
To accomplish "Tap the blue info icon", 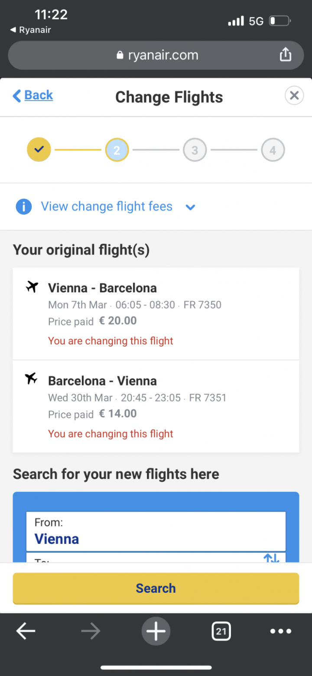I will pyautogui.click(x=23, y=207).
